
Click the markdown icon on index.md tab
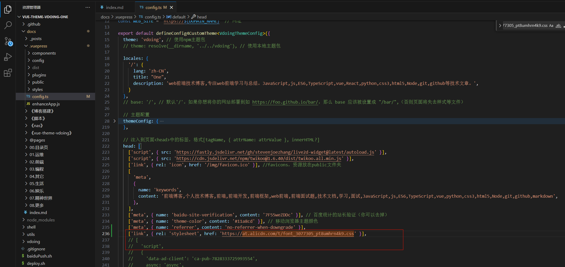point(102,7)
